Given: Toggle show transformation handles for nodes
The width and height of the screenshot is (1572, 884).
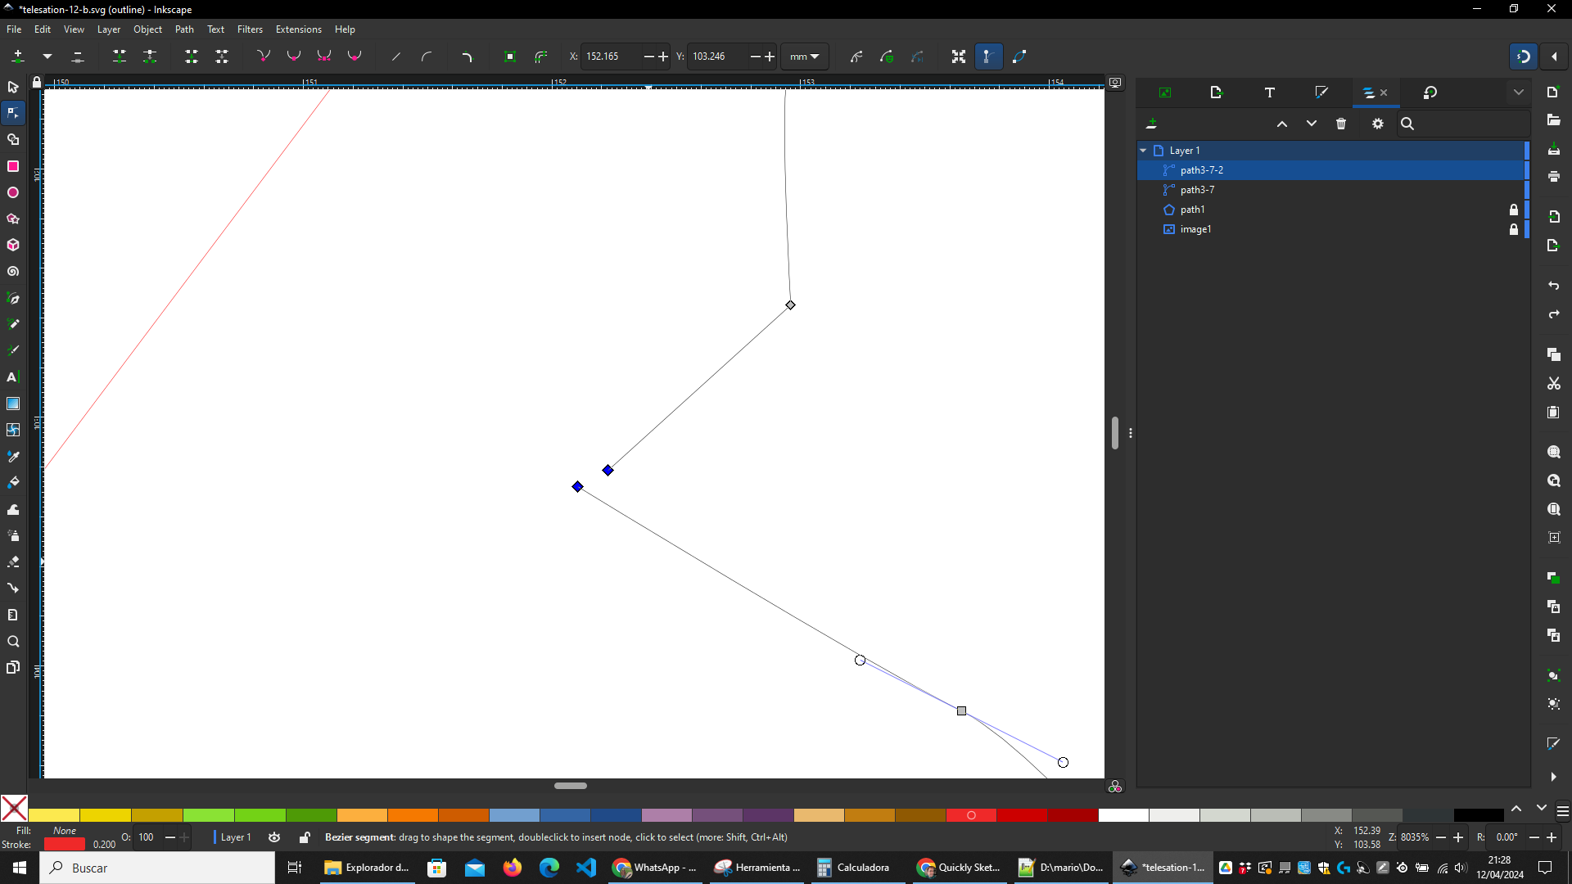Looking at the screenshot, I should pyautogui.click(x=959, y=56).
